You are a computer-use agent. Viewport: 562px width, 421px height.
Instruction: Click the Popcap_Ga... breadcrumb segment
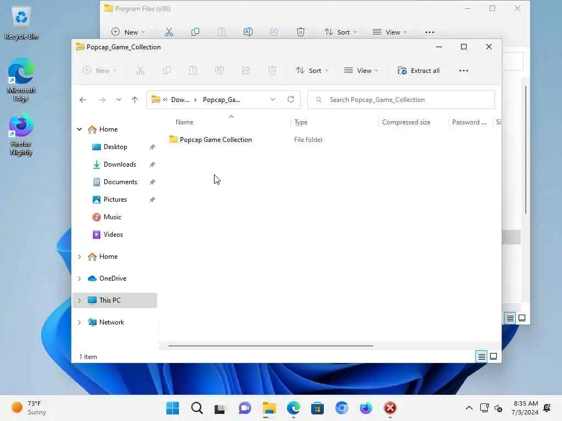(222, 100)
